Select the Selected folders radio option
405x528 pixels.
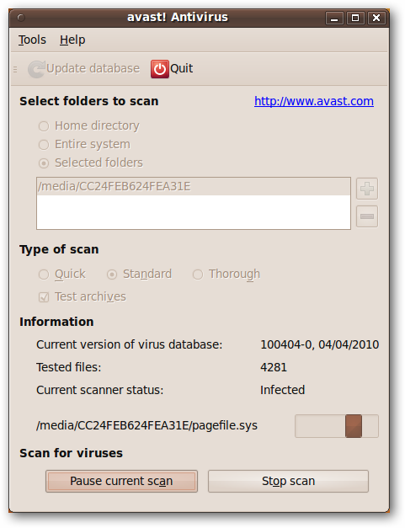click(x=44, y=163)
